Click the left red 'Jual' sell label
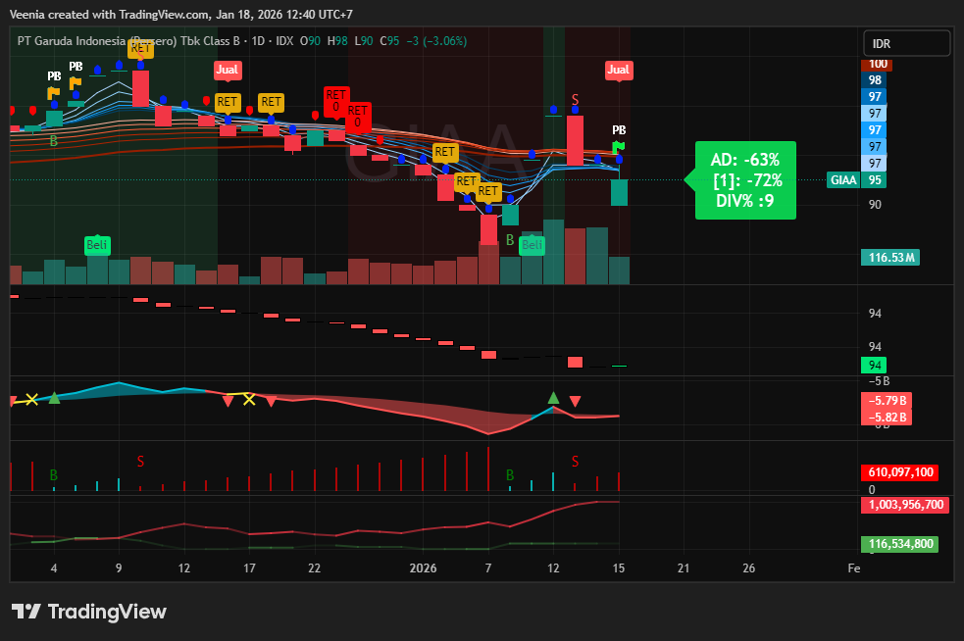964x641 pixels. (x=227, y=70)
